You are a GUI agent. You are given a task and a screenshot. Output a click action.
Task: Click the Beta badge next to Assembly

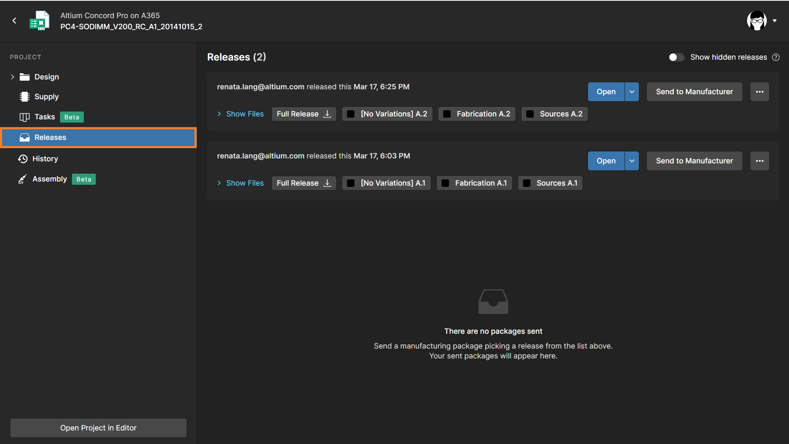[x=84, y=179]
